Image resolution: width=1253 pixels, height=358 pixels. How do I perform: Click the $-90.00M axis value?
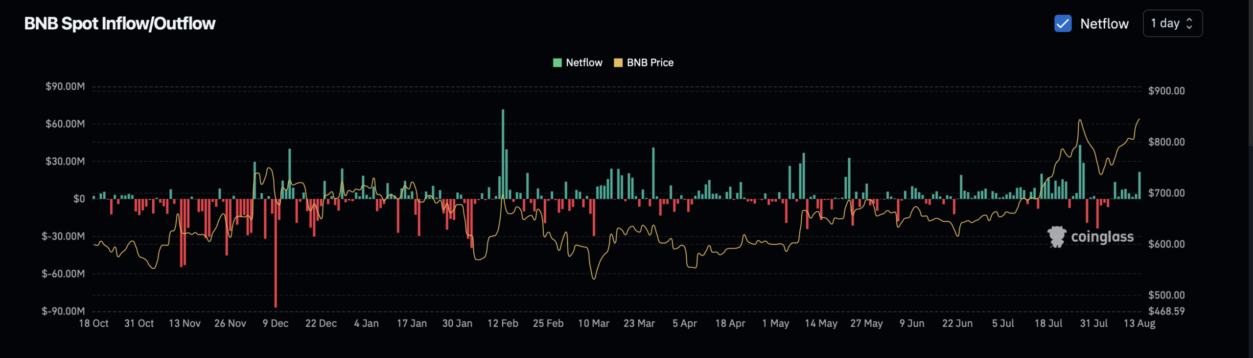click(63, 311)
